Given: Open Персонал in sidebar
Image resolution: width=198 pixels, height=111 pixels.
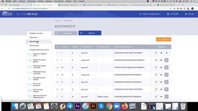Looking at the screenshot, I should (33, 37).
